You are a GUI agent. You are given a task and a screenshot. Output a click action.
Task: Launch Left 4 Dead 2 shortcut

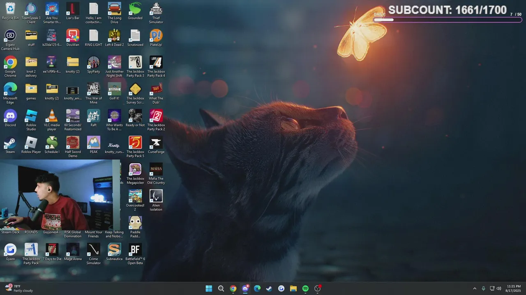pyautogui.click(x=114, y=38)
